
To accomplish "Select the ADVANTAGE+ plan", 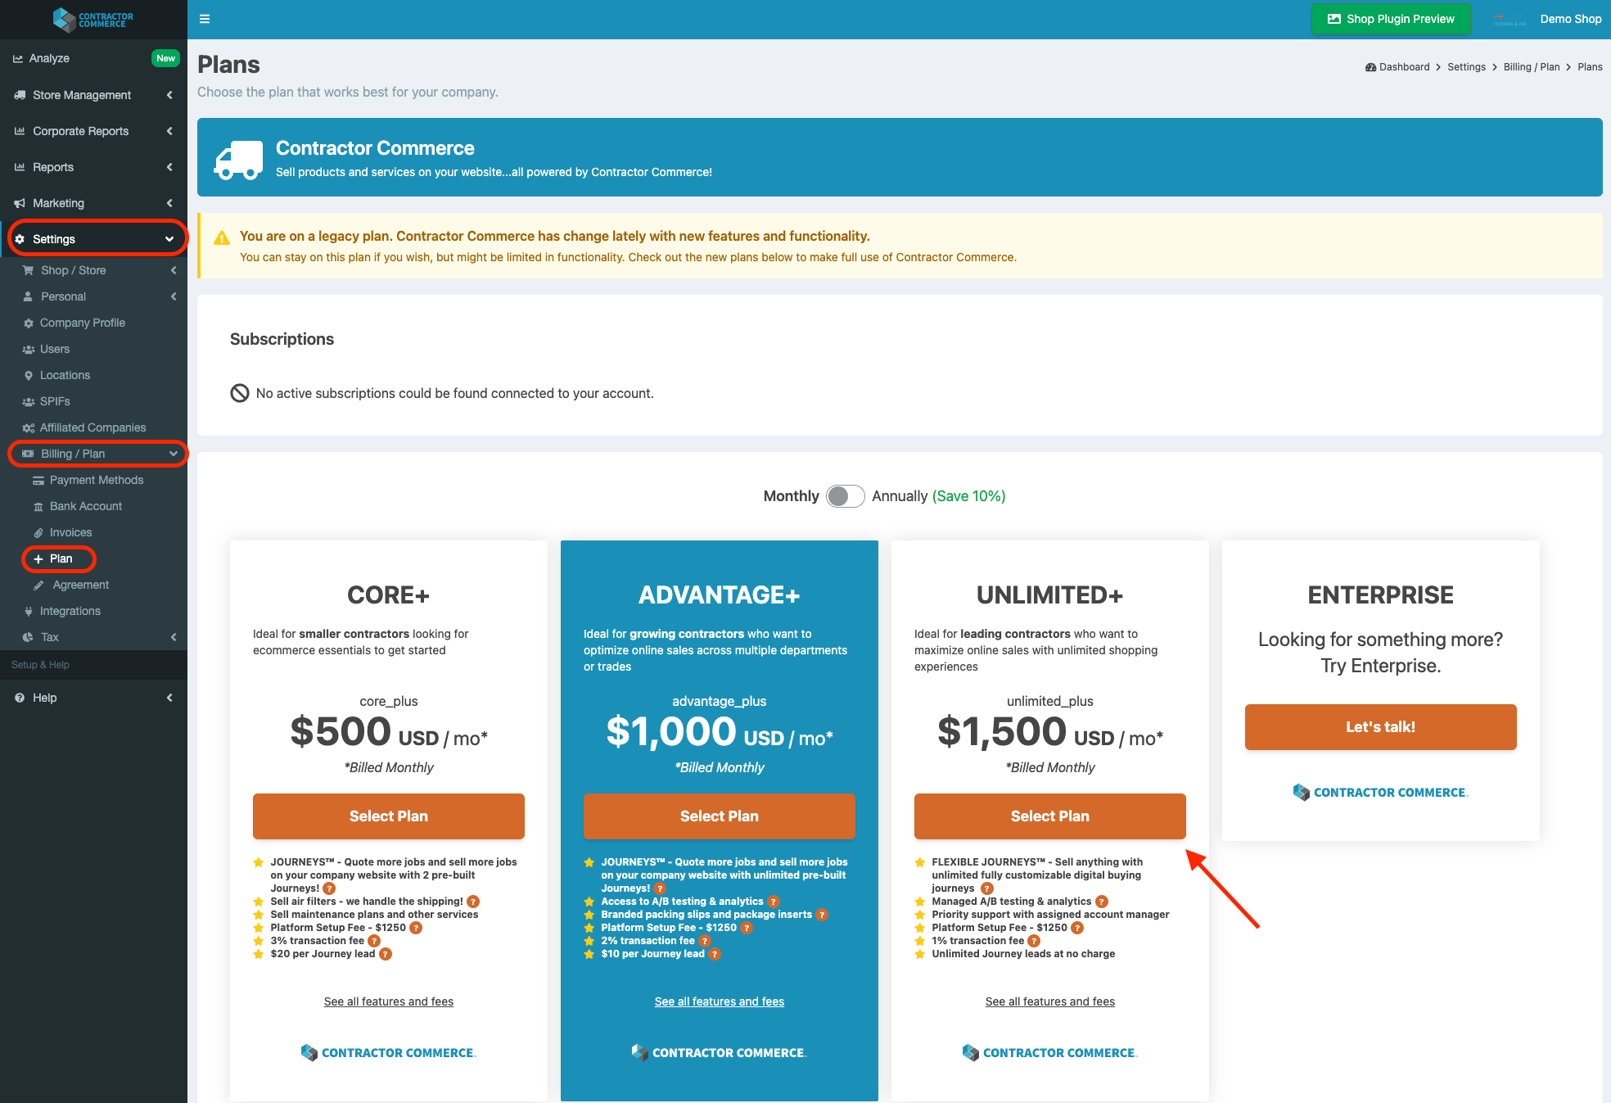I will tap(720, 816).
